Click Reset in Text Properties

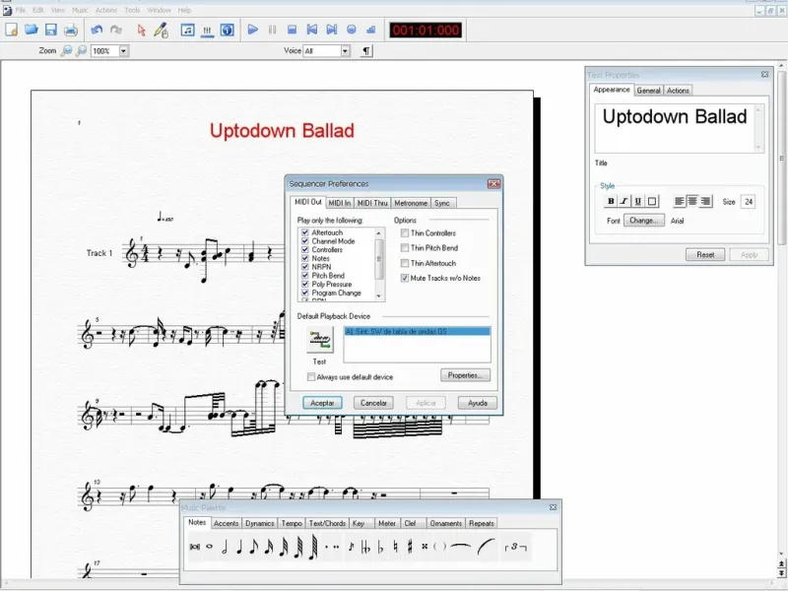click(x=705, y=255)
